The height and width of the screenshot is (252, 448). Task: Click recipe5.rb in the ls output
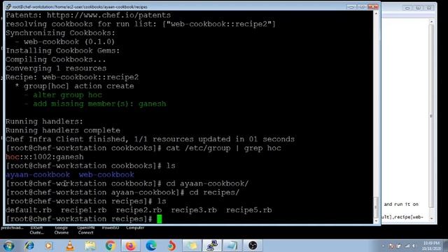pyautogui.click(x=249, y=210)
